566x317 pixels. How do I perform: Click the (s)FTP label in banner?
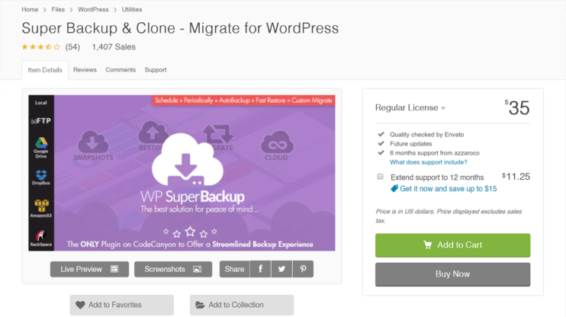[x=40, y=121]
